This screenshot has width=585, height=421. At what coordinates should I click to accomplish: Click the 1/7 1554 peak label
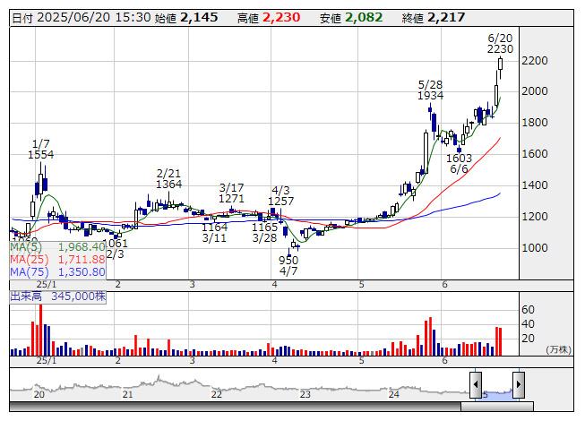40,150
